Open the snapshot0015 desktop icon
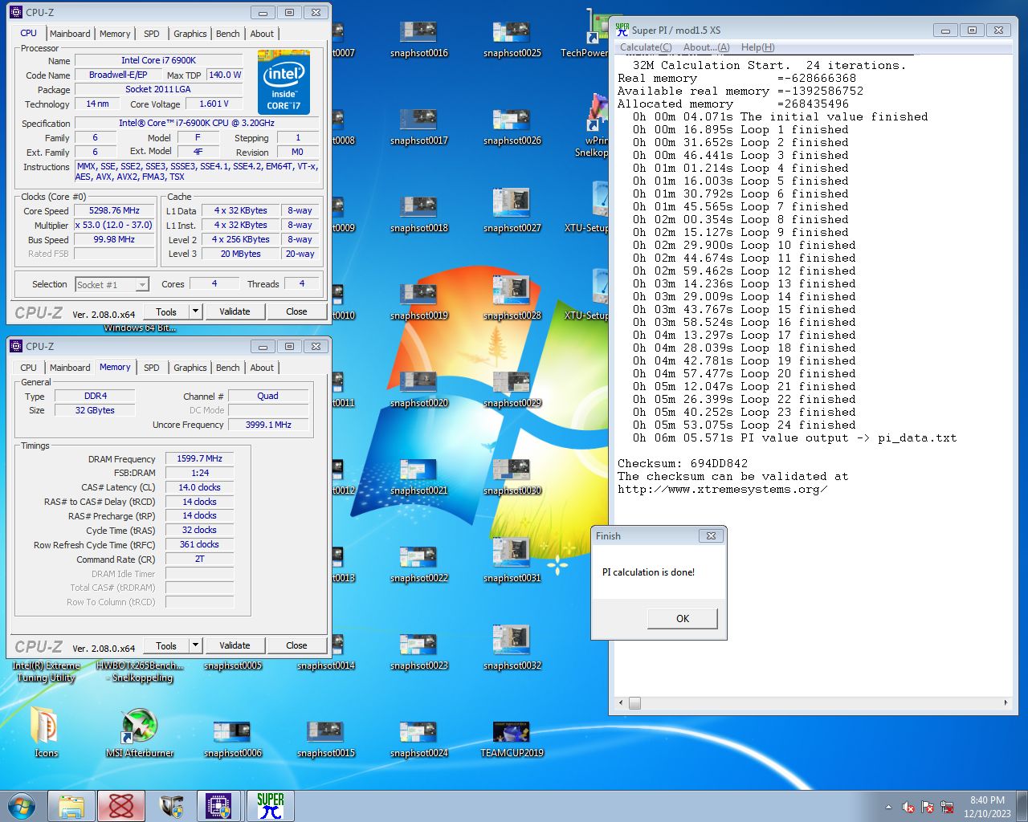Screen dimensions: 1028x822 pos(325,739)
